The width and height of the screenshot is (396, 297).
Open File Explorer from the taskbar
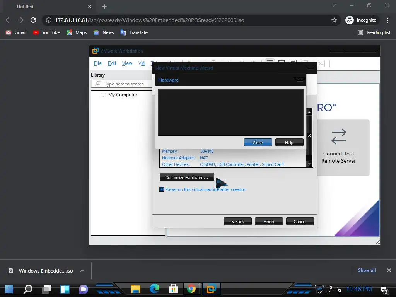coord(136,289)
